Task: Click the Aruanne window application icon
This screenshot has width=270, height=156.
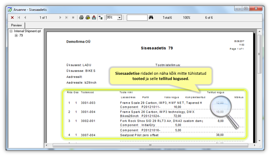Action: click(10, 9)
